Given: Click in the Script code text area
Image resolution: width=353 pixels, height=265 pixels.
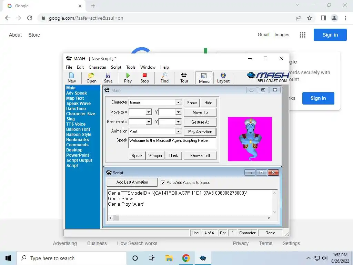Looking at the screenshot, I should 190,202.
